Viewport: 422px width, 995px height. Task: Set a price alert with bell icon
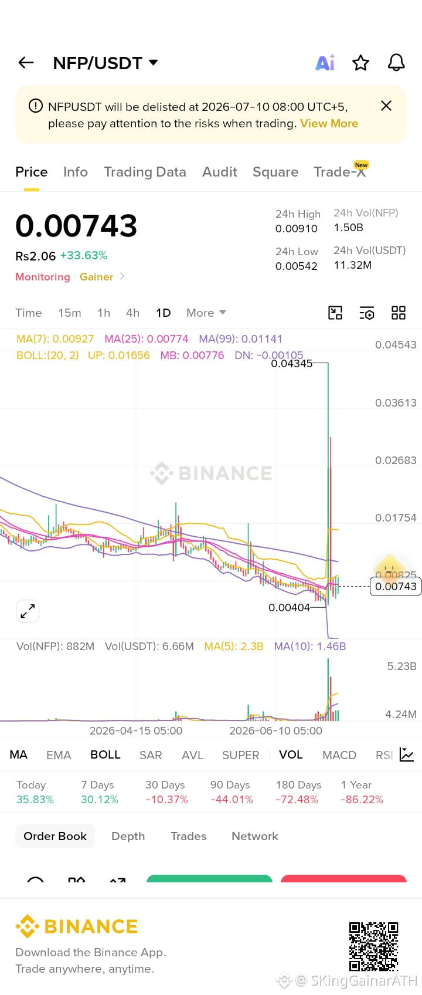coord(396,63)
